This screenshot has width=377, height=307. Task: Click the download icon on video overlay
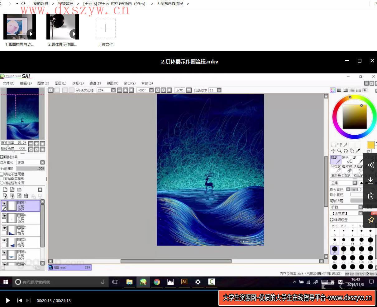point(371,180)
